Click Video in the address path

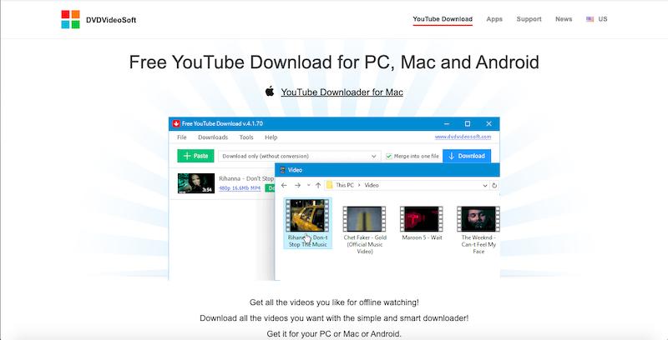tap(372, 185)
